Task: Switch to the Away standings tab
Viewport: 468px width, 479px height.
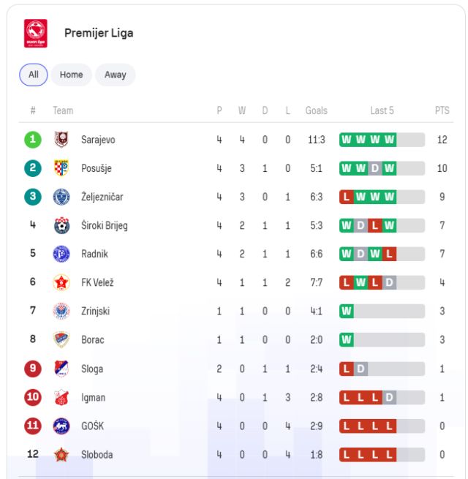Action: pos(115,75)
